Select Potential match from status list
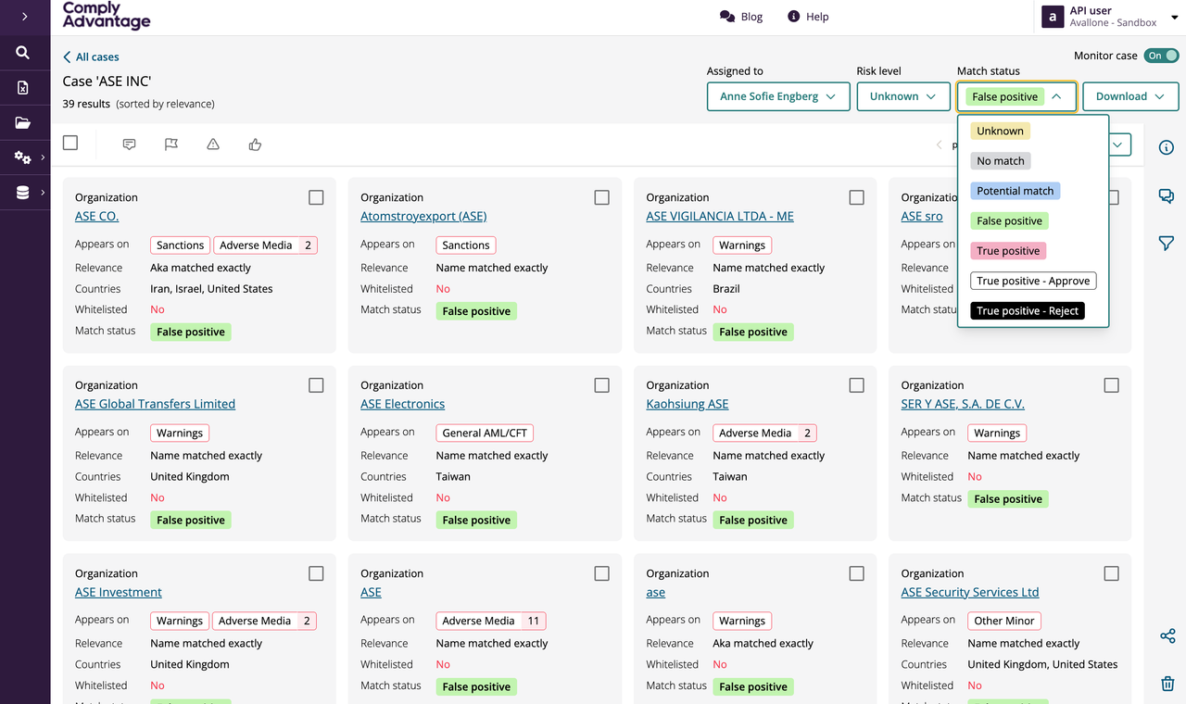The height and width of the screenshot is (704, 1186). click(1016, 191)
